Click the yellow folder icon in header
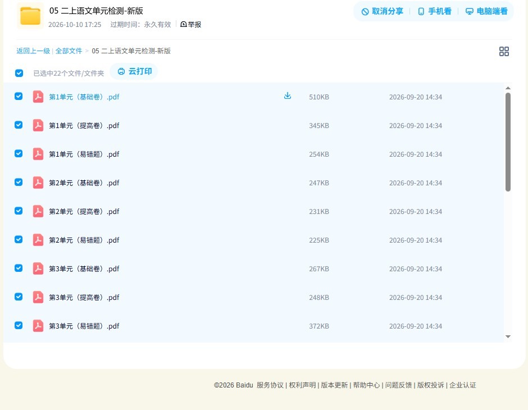The height and width of the screenshot is (410, 528). (x=30, y=16)
